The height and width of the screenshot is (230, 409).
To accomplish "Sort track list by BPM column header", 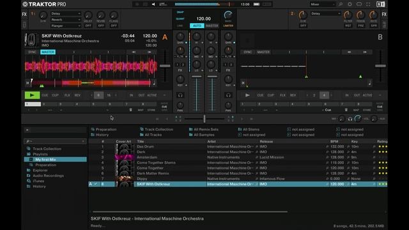I will pos(334,141).
